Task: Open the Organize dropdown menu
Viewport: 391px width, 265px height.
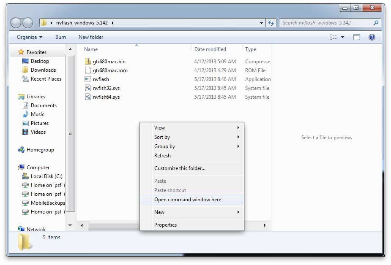Action: (30, 37)
